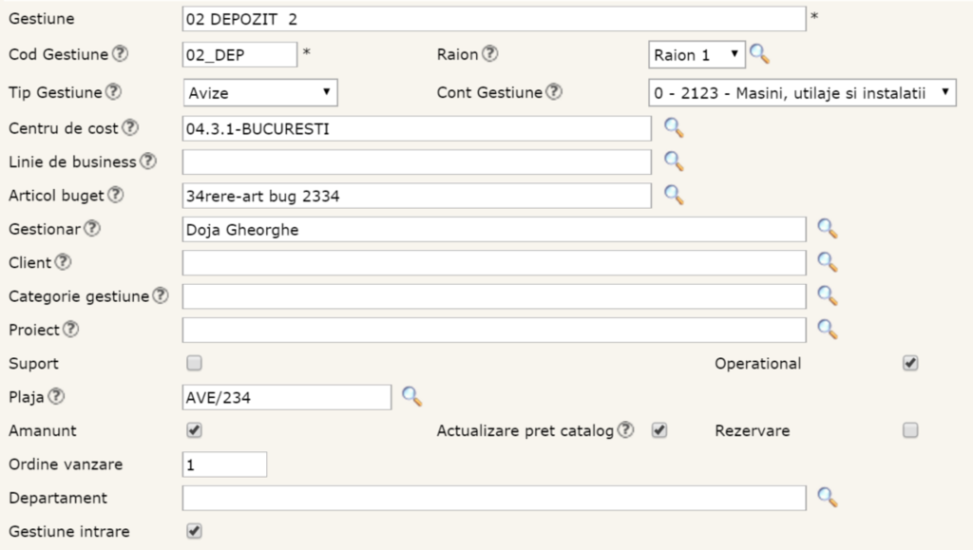Viewport: 973px width, 550px height.
Task: Click the search icon next to Raion
Action: click(758, 55)
